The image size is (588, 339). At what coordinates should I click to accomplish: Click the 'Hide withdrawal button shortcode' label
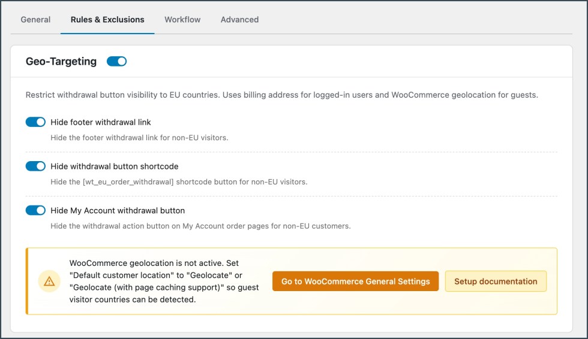(x=115, y=166)
